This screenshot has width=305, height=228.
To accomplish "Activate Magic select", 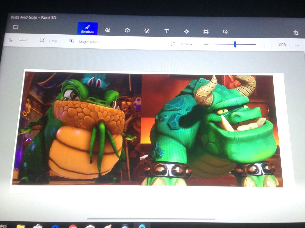I will tap(84, 42).
